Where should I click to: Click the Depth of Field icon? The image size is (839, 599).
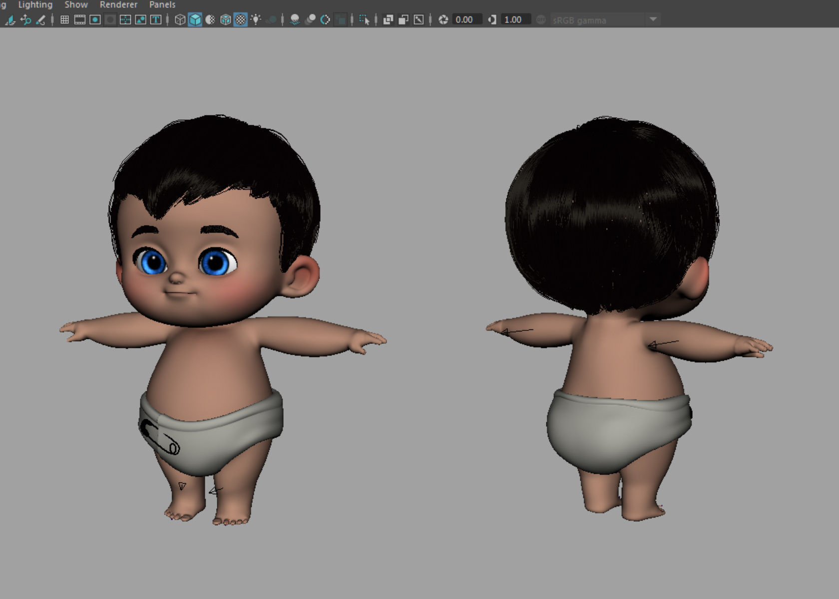(x=341, y=19)
